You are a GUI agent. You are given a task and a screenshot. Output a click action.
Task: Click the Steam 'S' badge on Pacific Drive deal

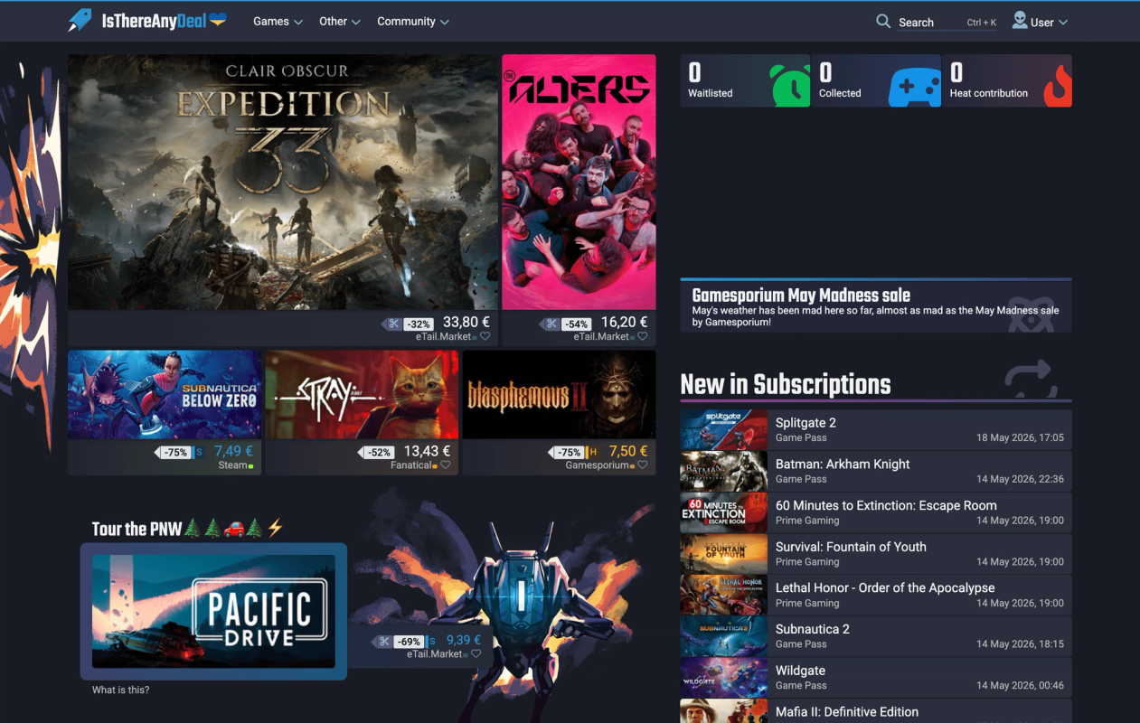432,642
